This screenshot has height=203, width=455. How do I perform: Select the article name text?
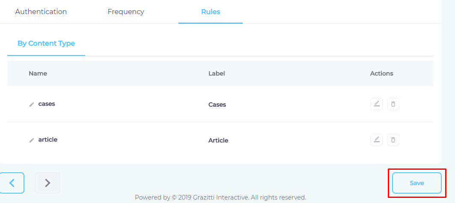tap(48, 139)
